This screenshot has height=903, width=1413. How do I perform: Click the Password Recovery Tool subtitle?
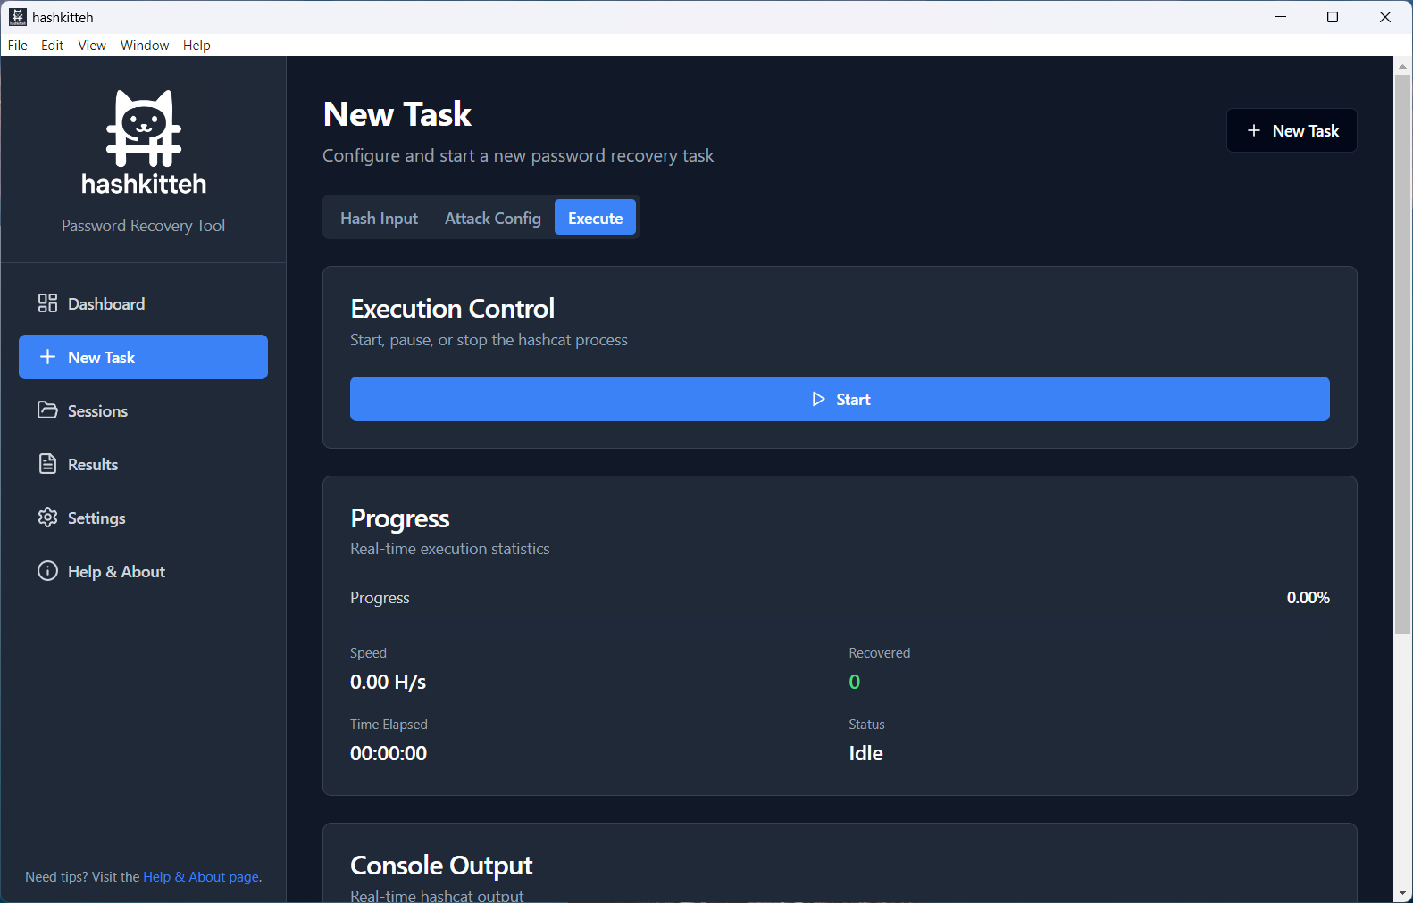143,226
